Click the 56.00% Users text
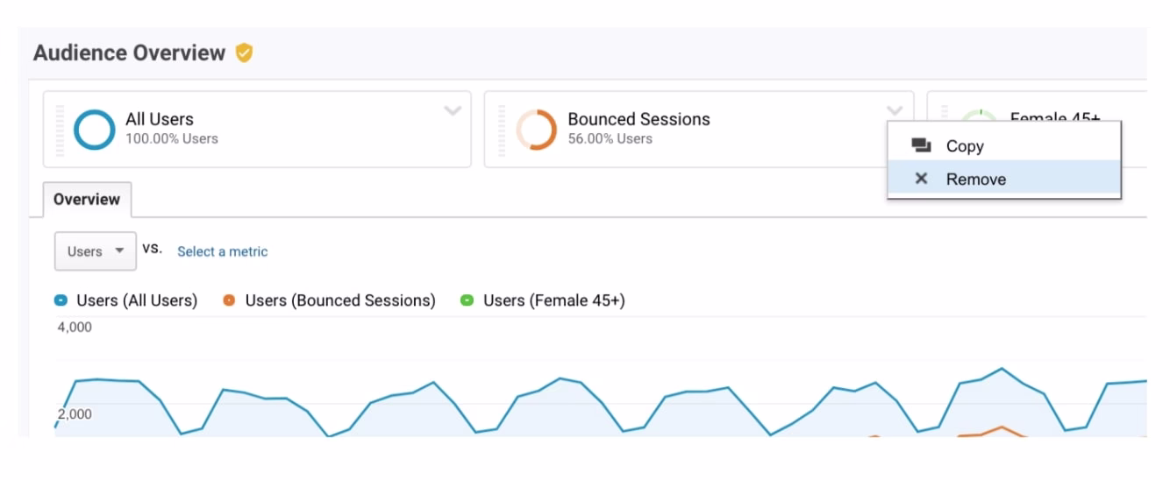The height and width of the screenshot is (480, 1170). [x=610, y=138]
